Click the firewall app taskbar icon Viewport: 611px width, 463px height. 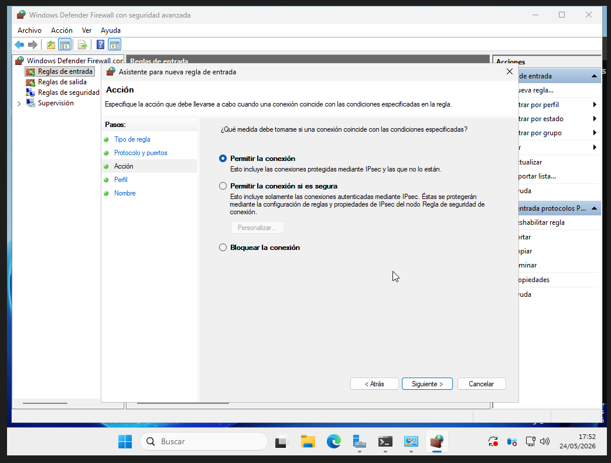tap(437, 441)
